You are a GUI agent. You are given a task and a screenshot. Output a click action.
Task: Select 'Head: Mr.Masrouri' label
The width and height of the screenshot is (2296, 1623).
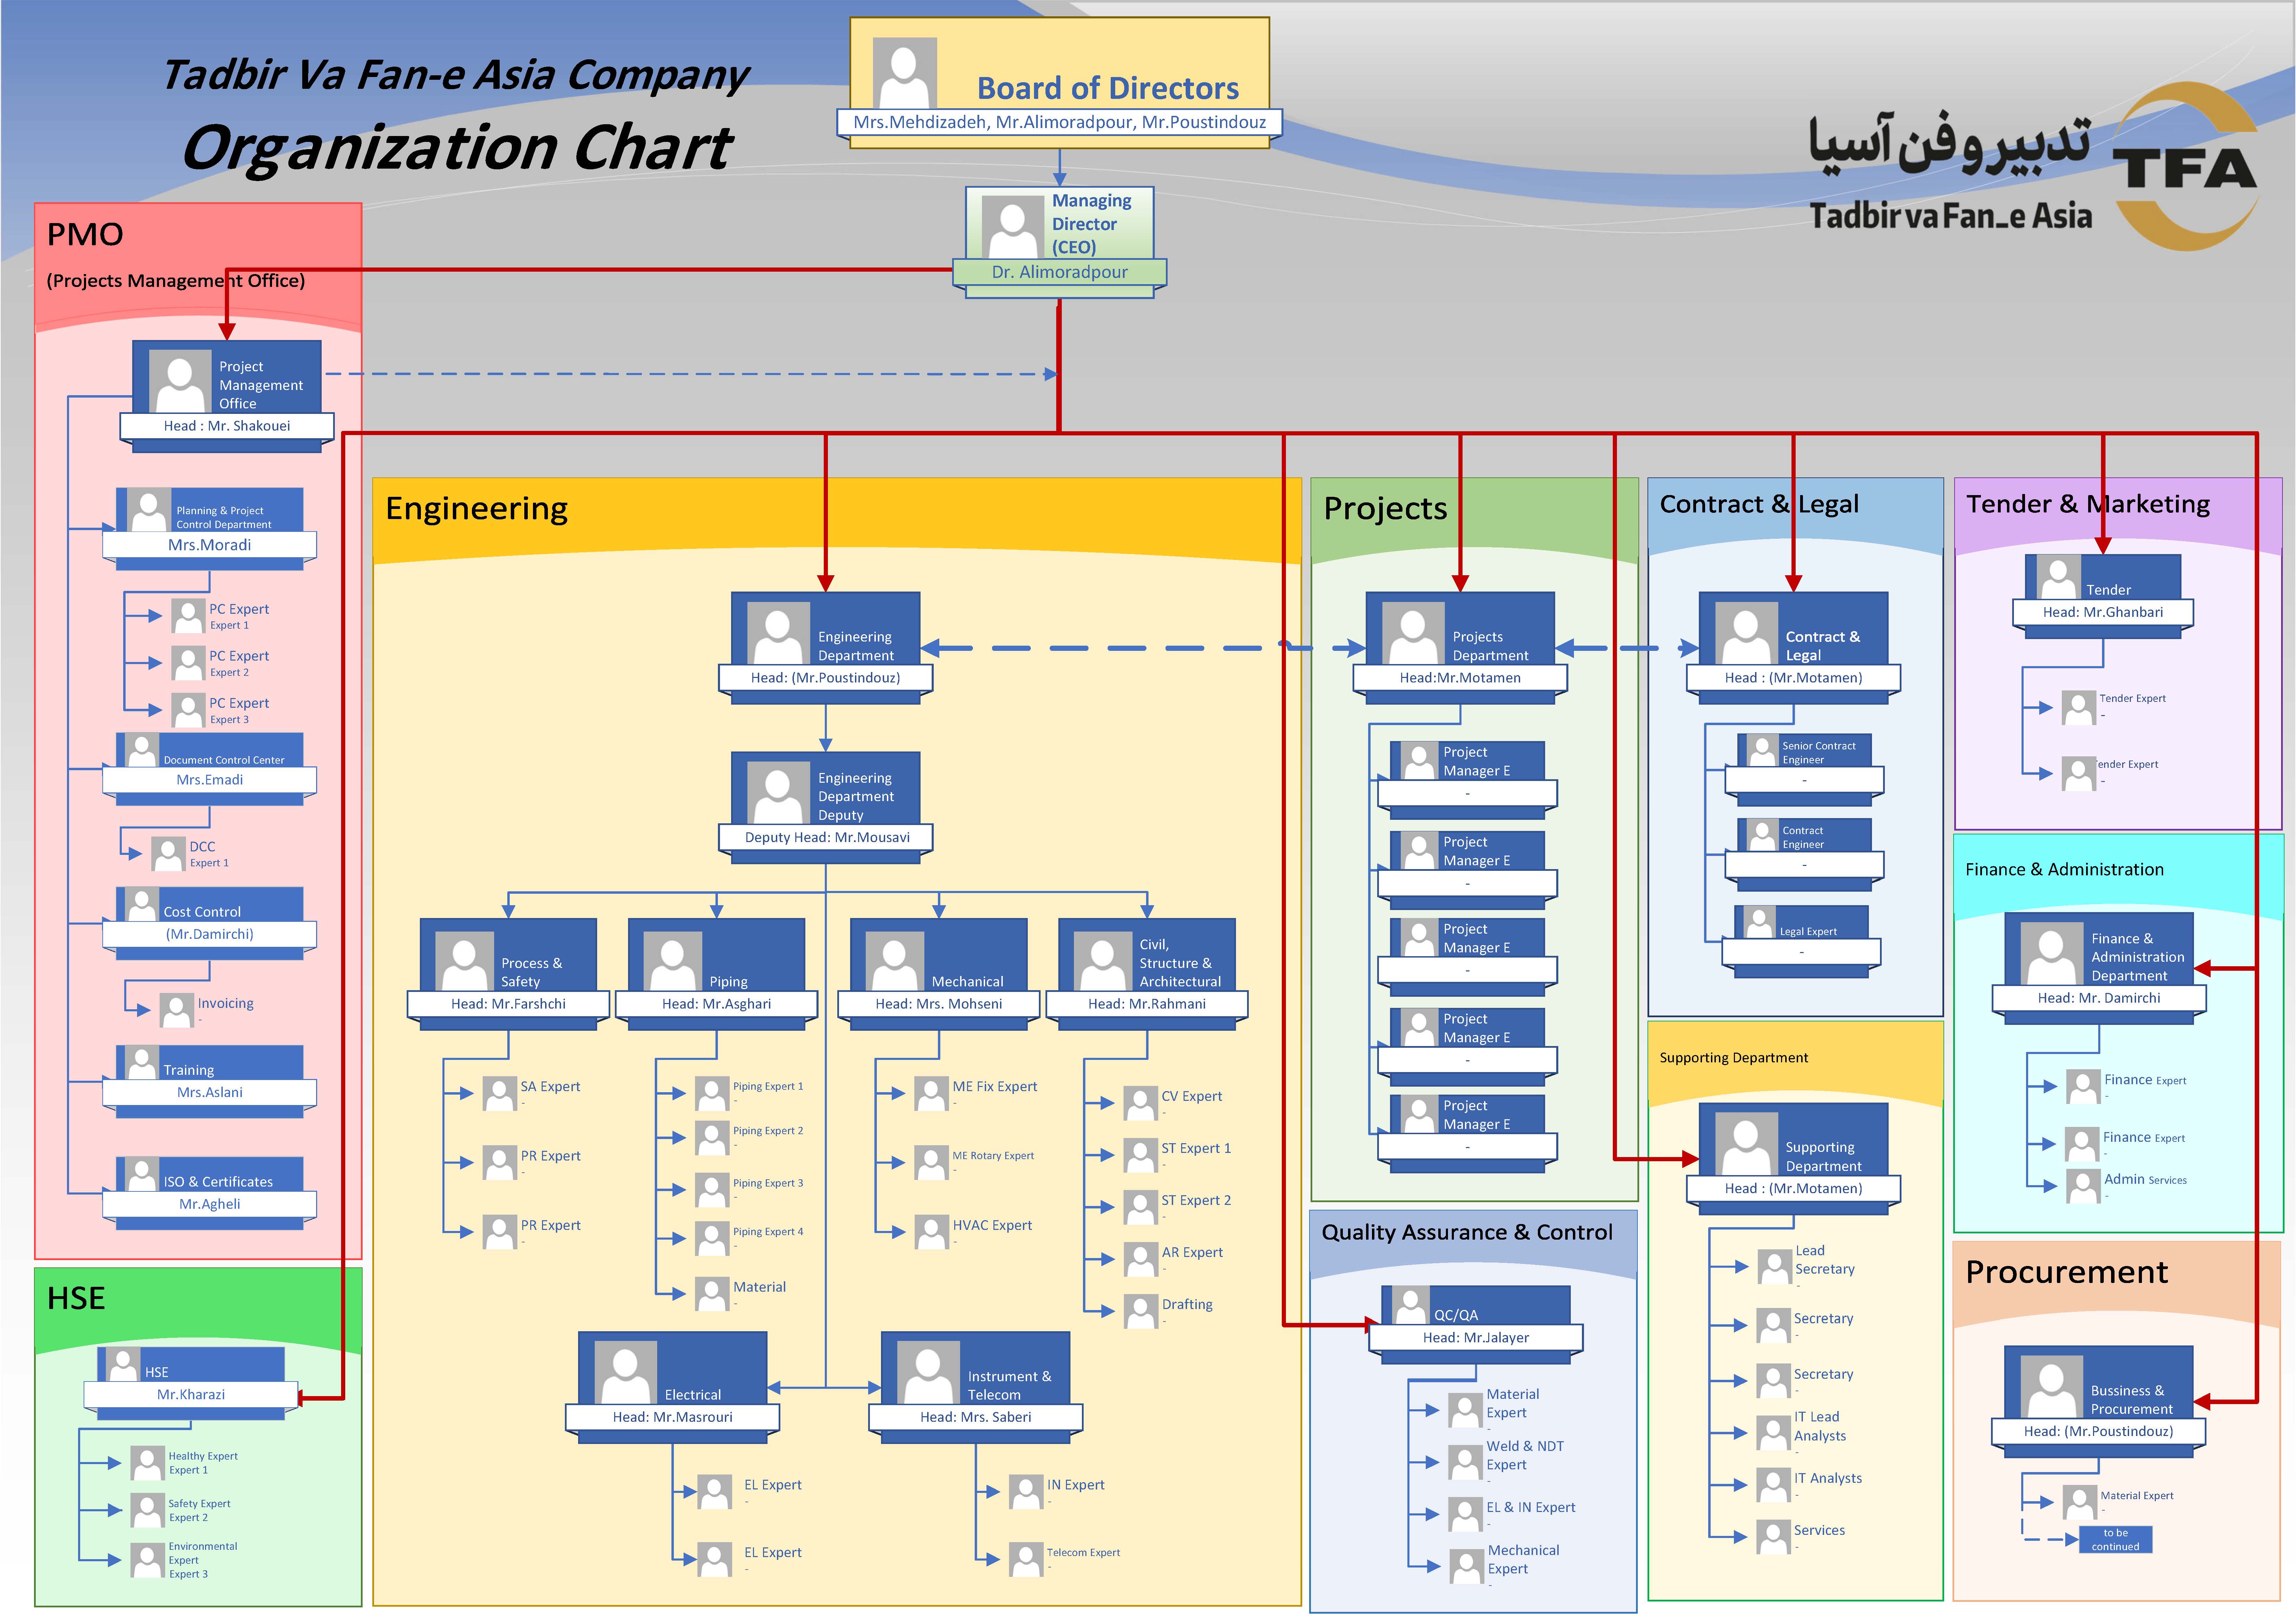[673, 1417]
